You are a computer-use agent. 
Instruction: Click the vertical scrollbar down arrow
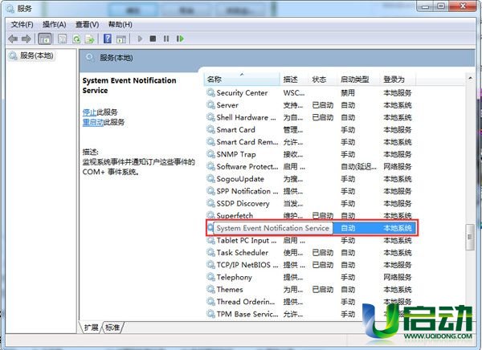pos(471,315)
